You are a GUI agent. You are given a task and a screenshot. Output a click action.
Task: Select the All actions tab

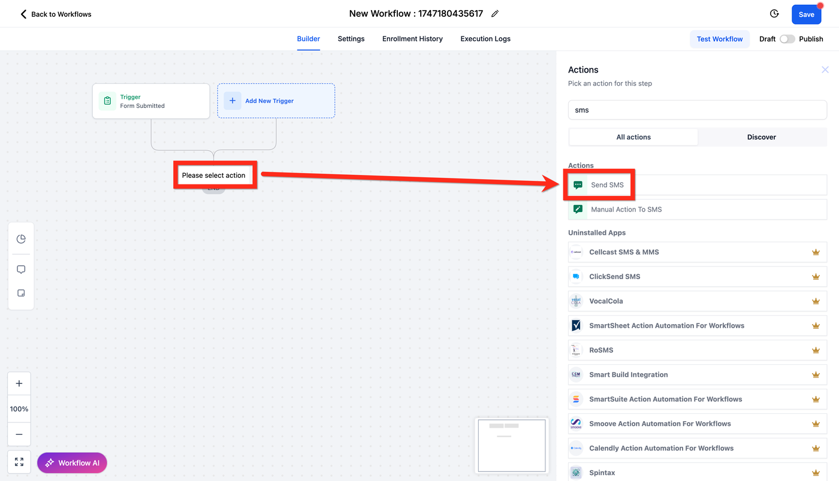coord(633,137)
